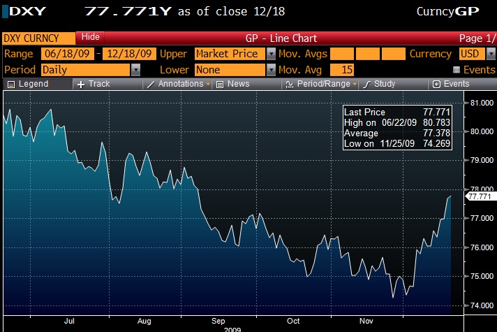Expand the Upper Market Price dropdown

click(x=272, y=54)
